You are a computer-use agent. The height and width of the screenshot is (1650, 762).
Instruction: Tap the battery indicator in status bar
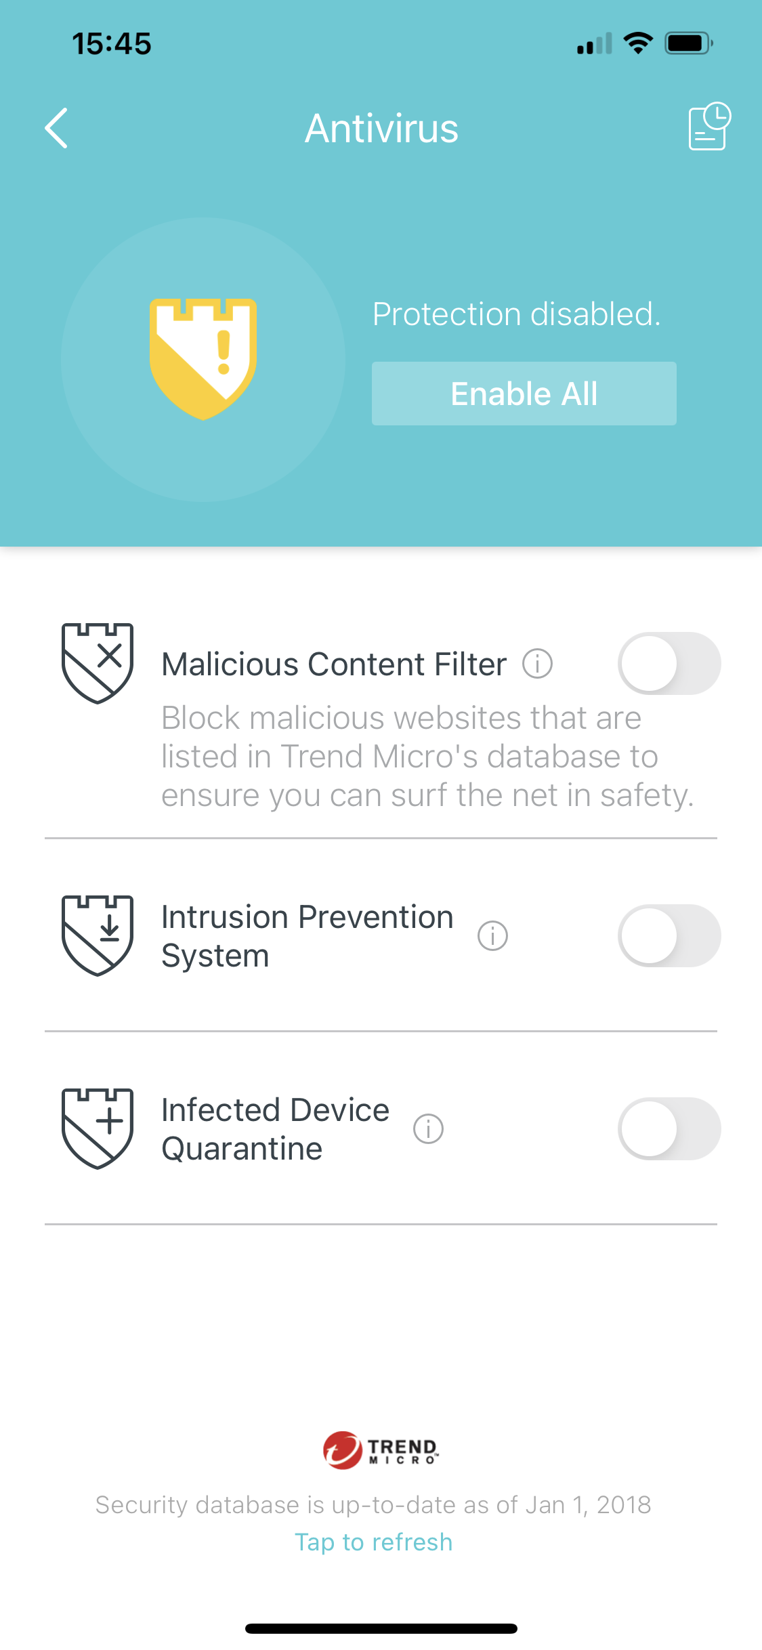pos(688,43)
